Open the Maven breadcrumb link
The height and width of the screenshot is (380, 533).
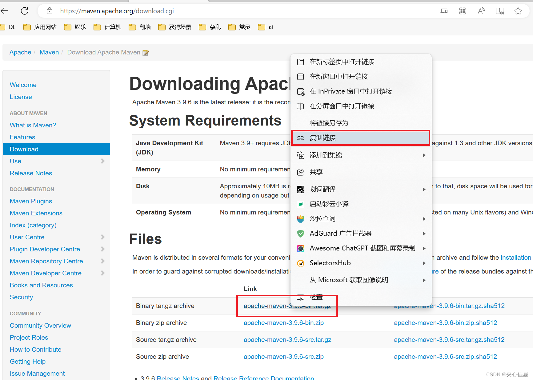49,52
